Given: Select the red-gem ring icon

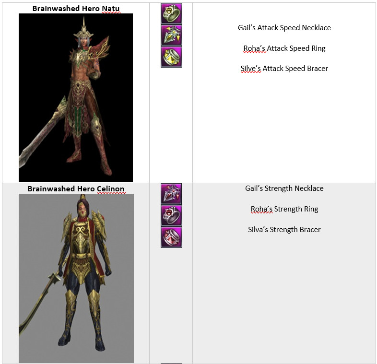Looking at the screenshot, I should pos(171,215).
